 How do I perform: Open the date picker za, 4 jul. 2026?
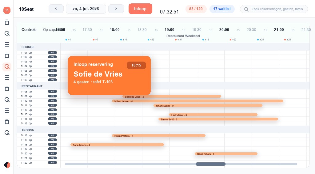[86, 9]
